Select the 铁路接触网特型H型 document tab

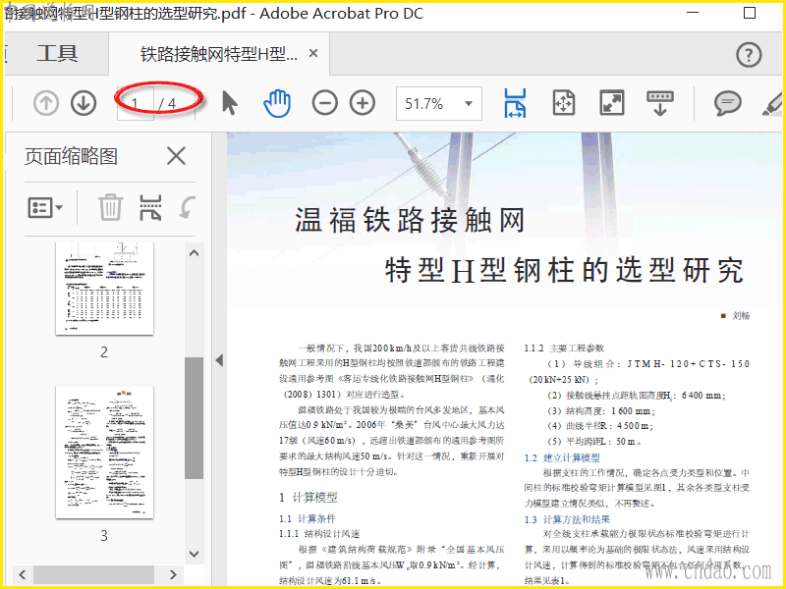point(218,54)
